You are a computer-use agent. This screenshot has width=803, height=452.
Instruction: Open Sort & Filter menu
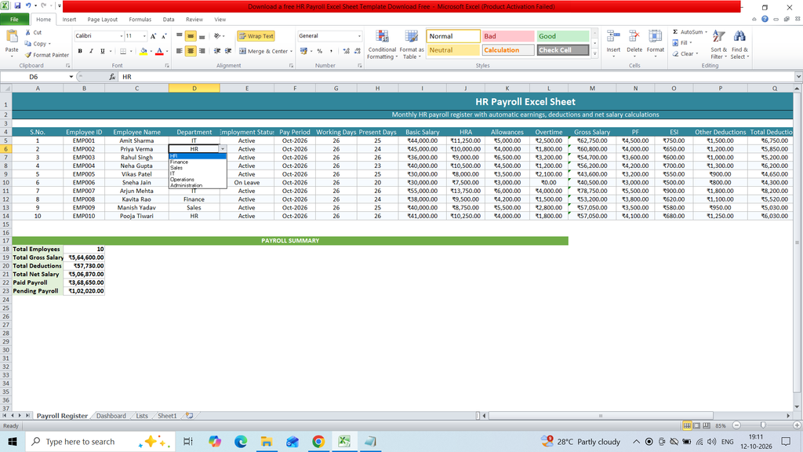pyautogui.click(x=718, y=45)
